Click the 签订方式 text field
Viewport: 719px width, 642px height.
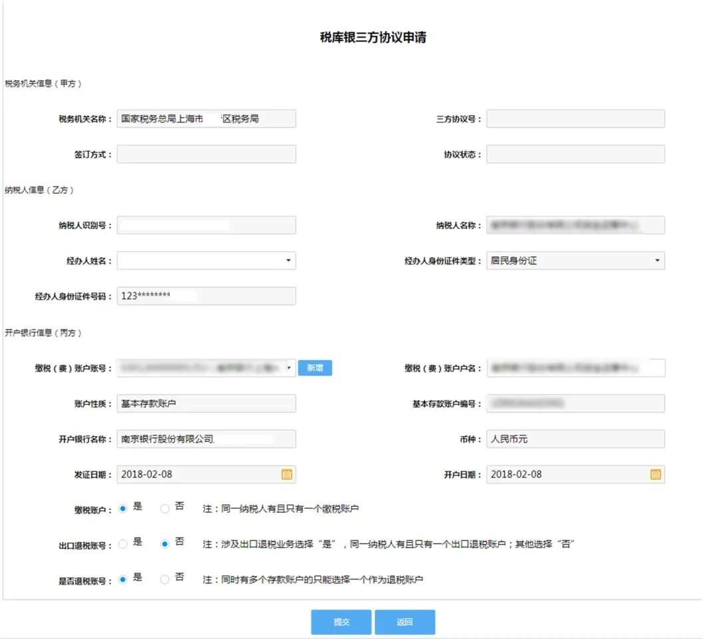[206, 154]
